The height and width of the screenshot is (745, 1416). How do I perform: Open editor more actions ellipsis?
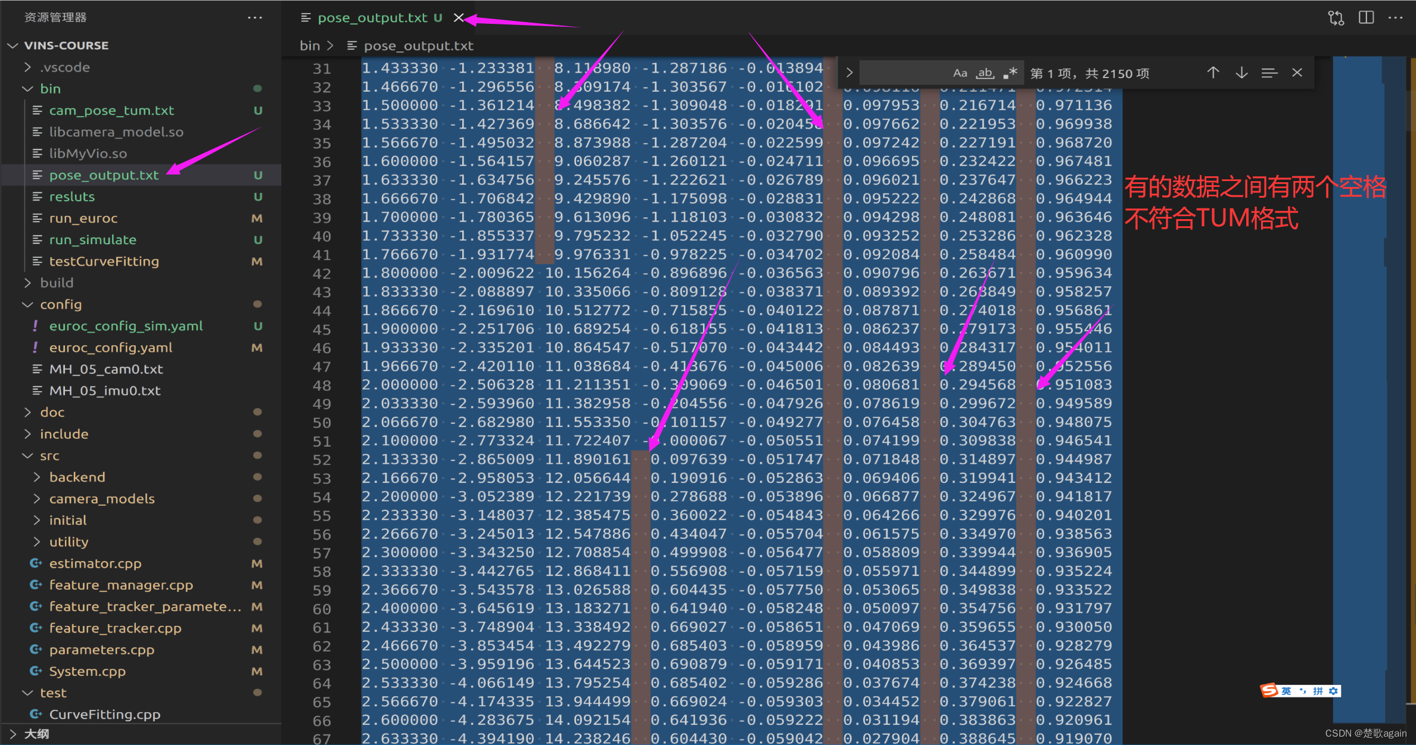(x=1395, y=18)
